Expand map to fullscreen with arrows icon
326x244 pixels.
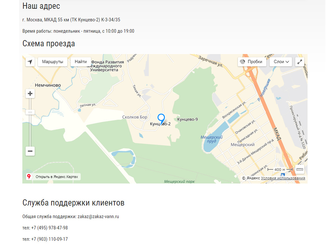[300, 62]
